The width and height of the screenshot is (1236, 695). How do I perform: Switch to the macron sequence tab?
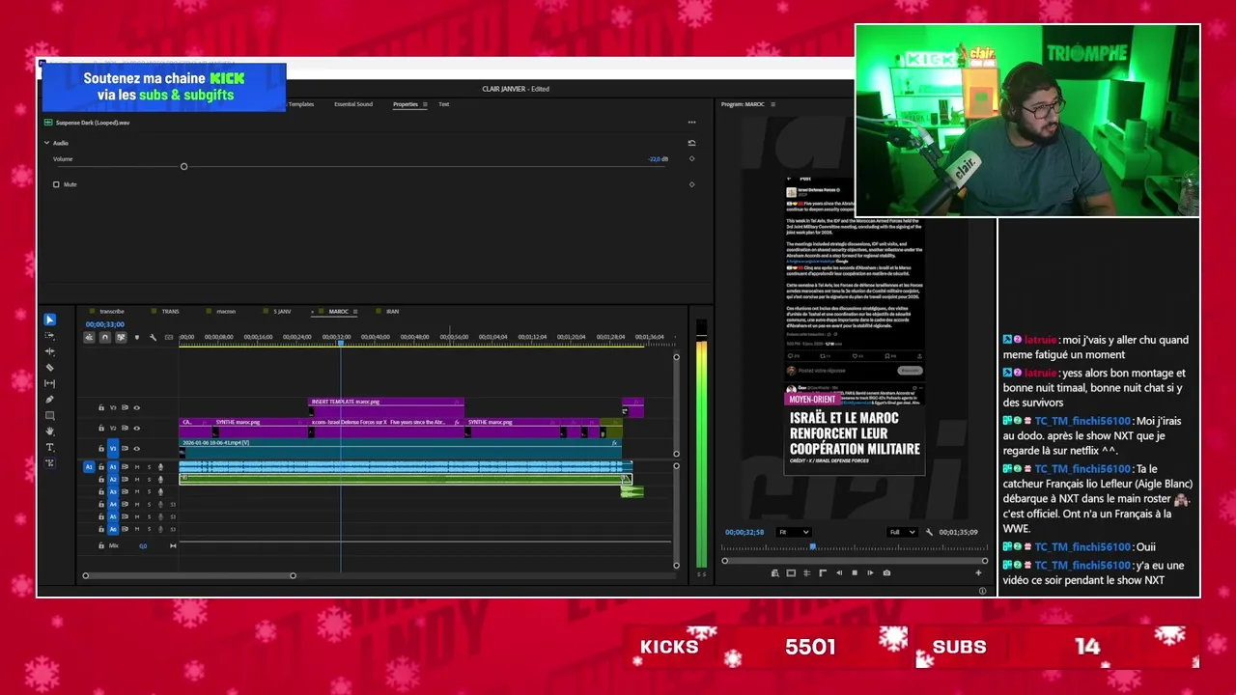click(x=226, y=312)
